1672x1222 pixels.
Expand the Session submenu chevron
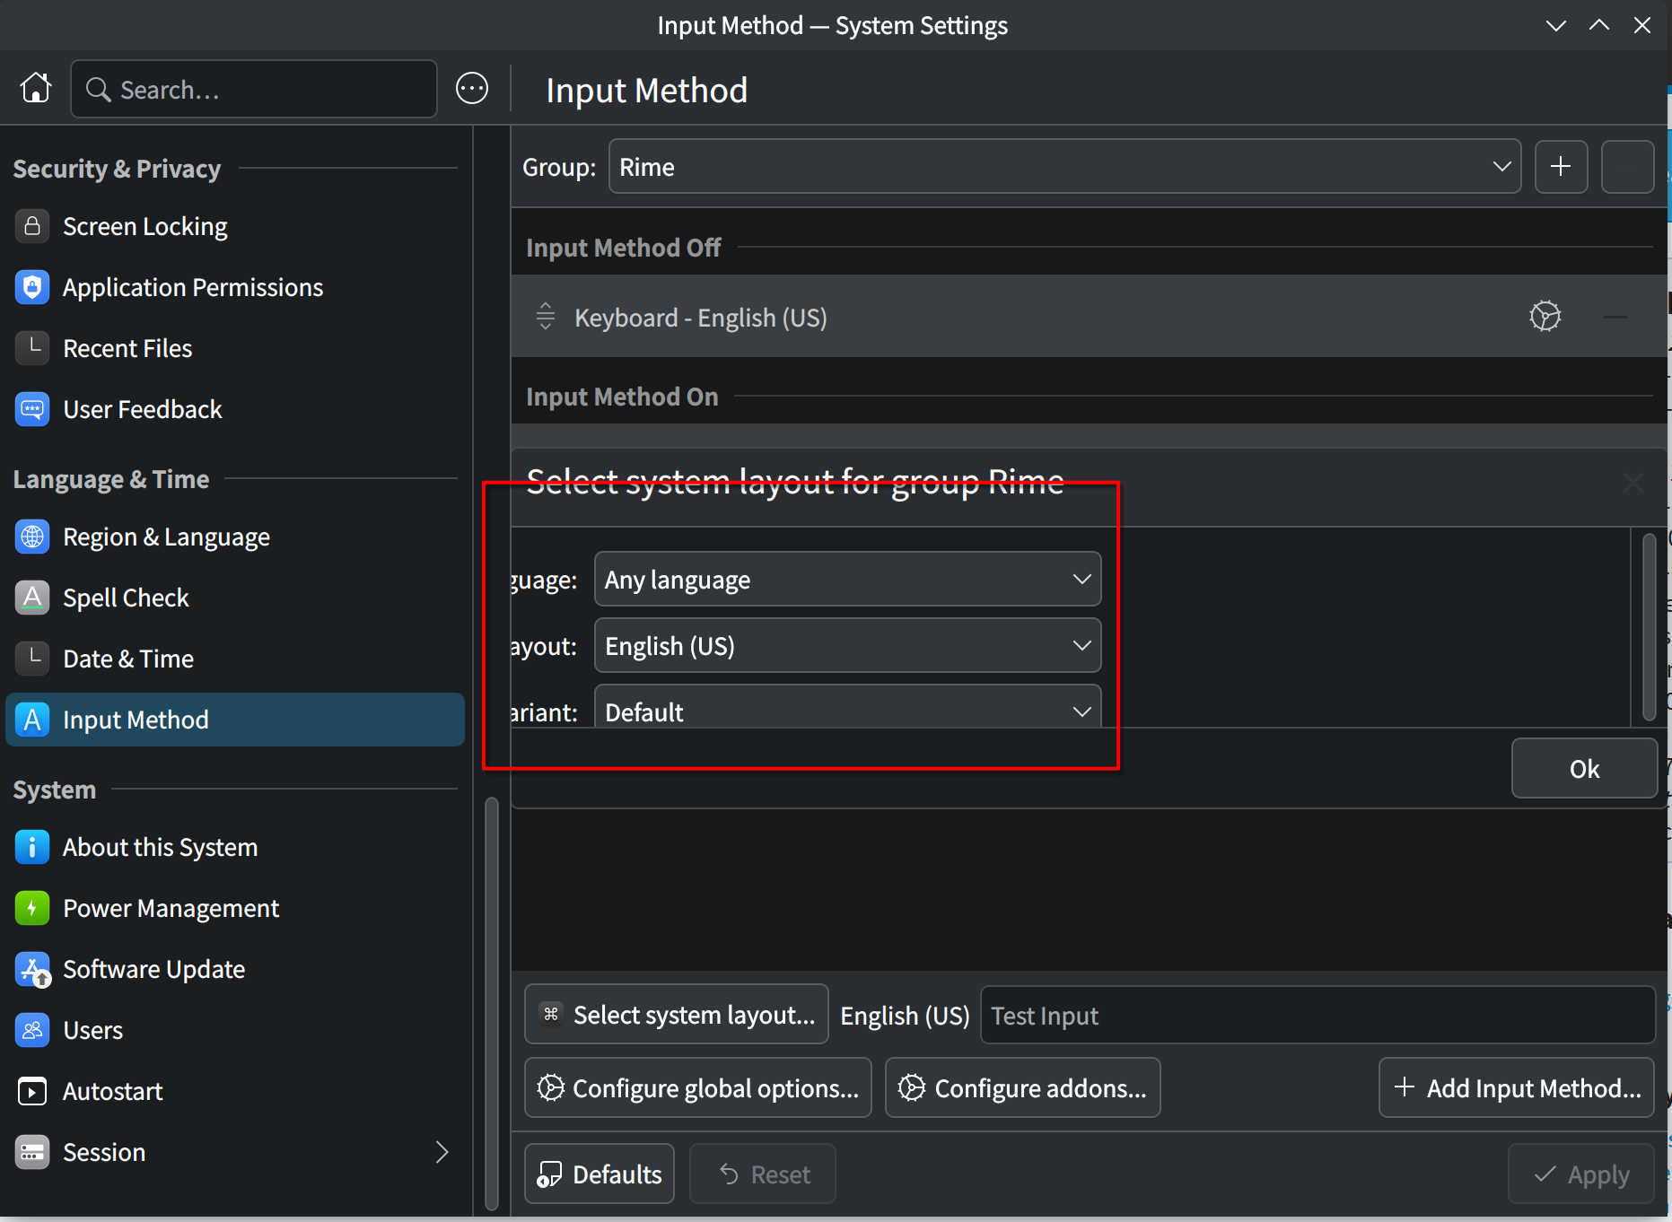point(442,1152)
